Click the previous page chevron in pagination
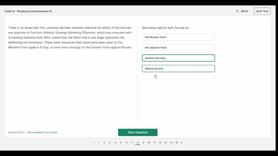278x156 pixels. (94, 143)
